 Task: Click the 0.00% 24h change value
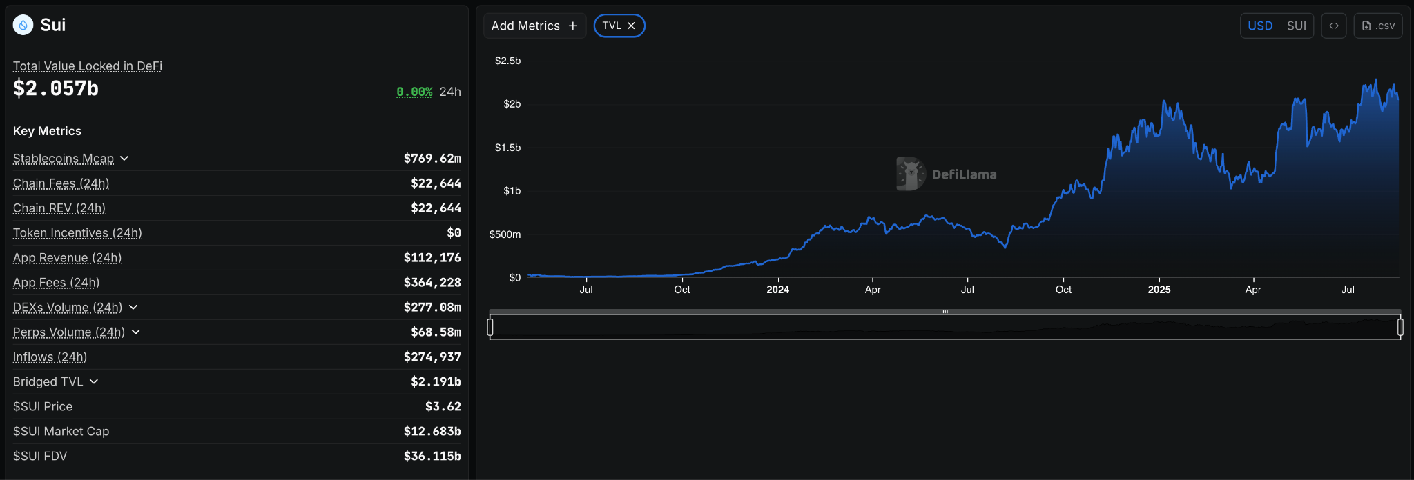click(x=414, y=92)
